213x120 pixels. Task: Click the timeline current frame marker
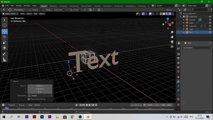pos(7,108)
